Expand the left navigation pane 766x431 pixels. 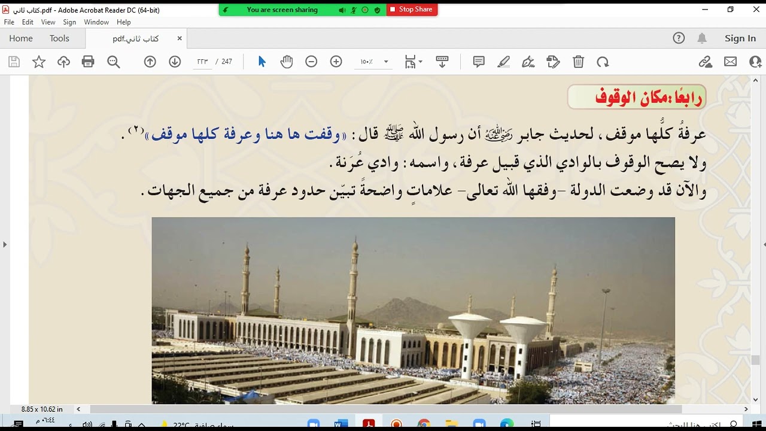(5, 244)
